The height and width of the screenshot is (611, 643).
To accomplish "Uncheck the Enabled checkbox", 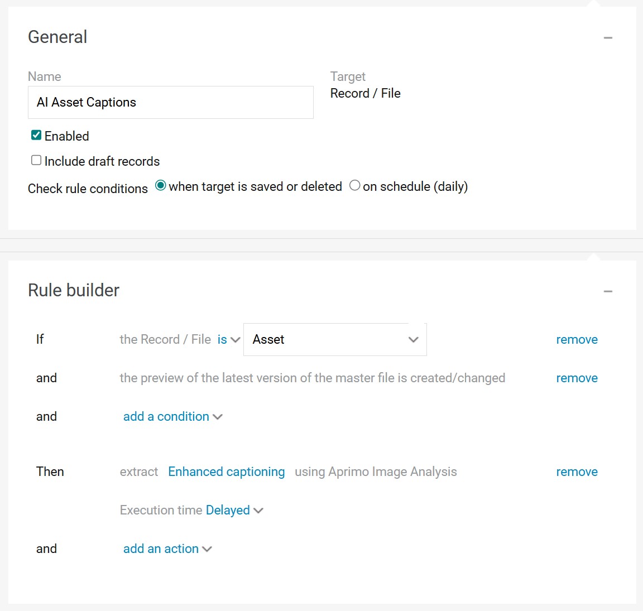I will click(x=36, y=136).
